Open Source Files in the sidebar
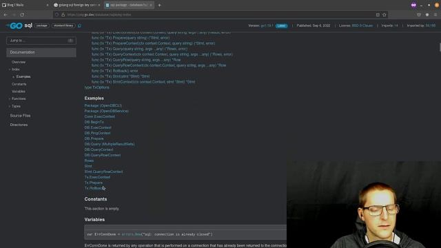441x248 pixels. pyautogui.click(x=20, y=116)
